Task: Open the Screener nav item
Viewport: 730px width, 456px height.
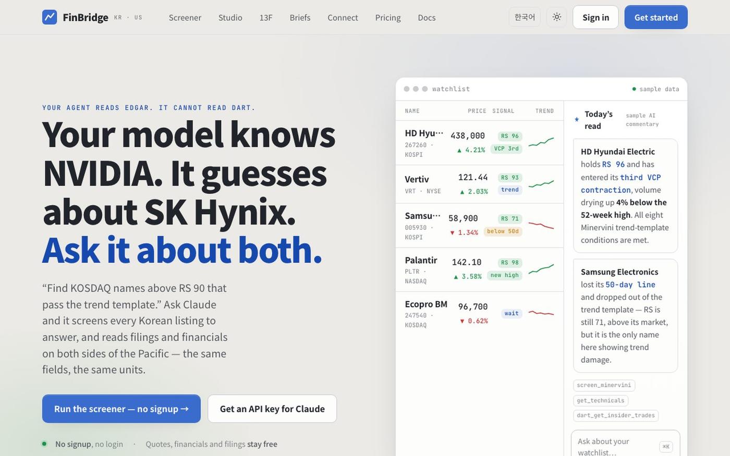Action: [x=185, y=17]
